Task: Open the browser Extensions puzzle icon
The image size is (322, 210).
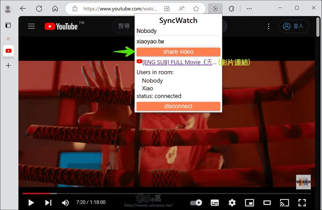Action: 231,9
